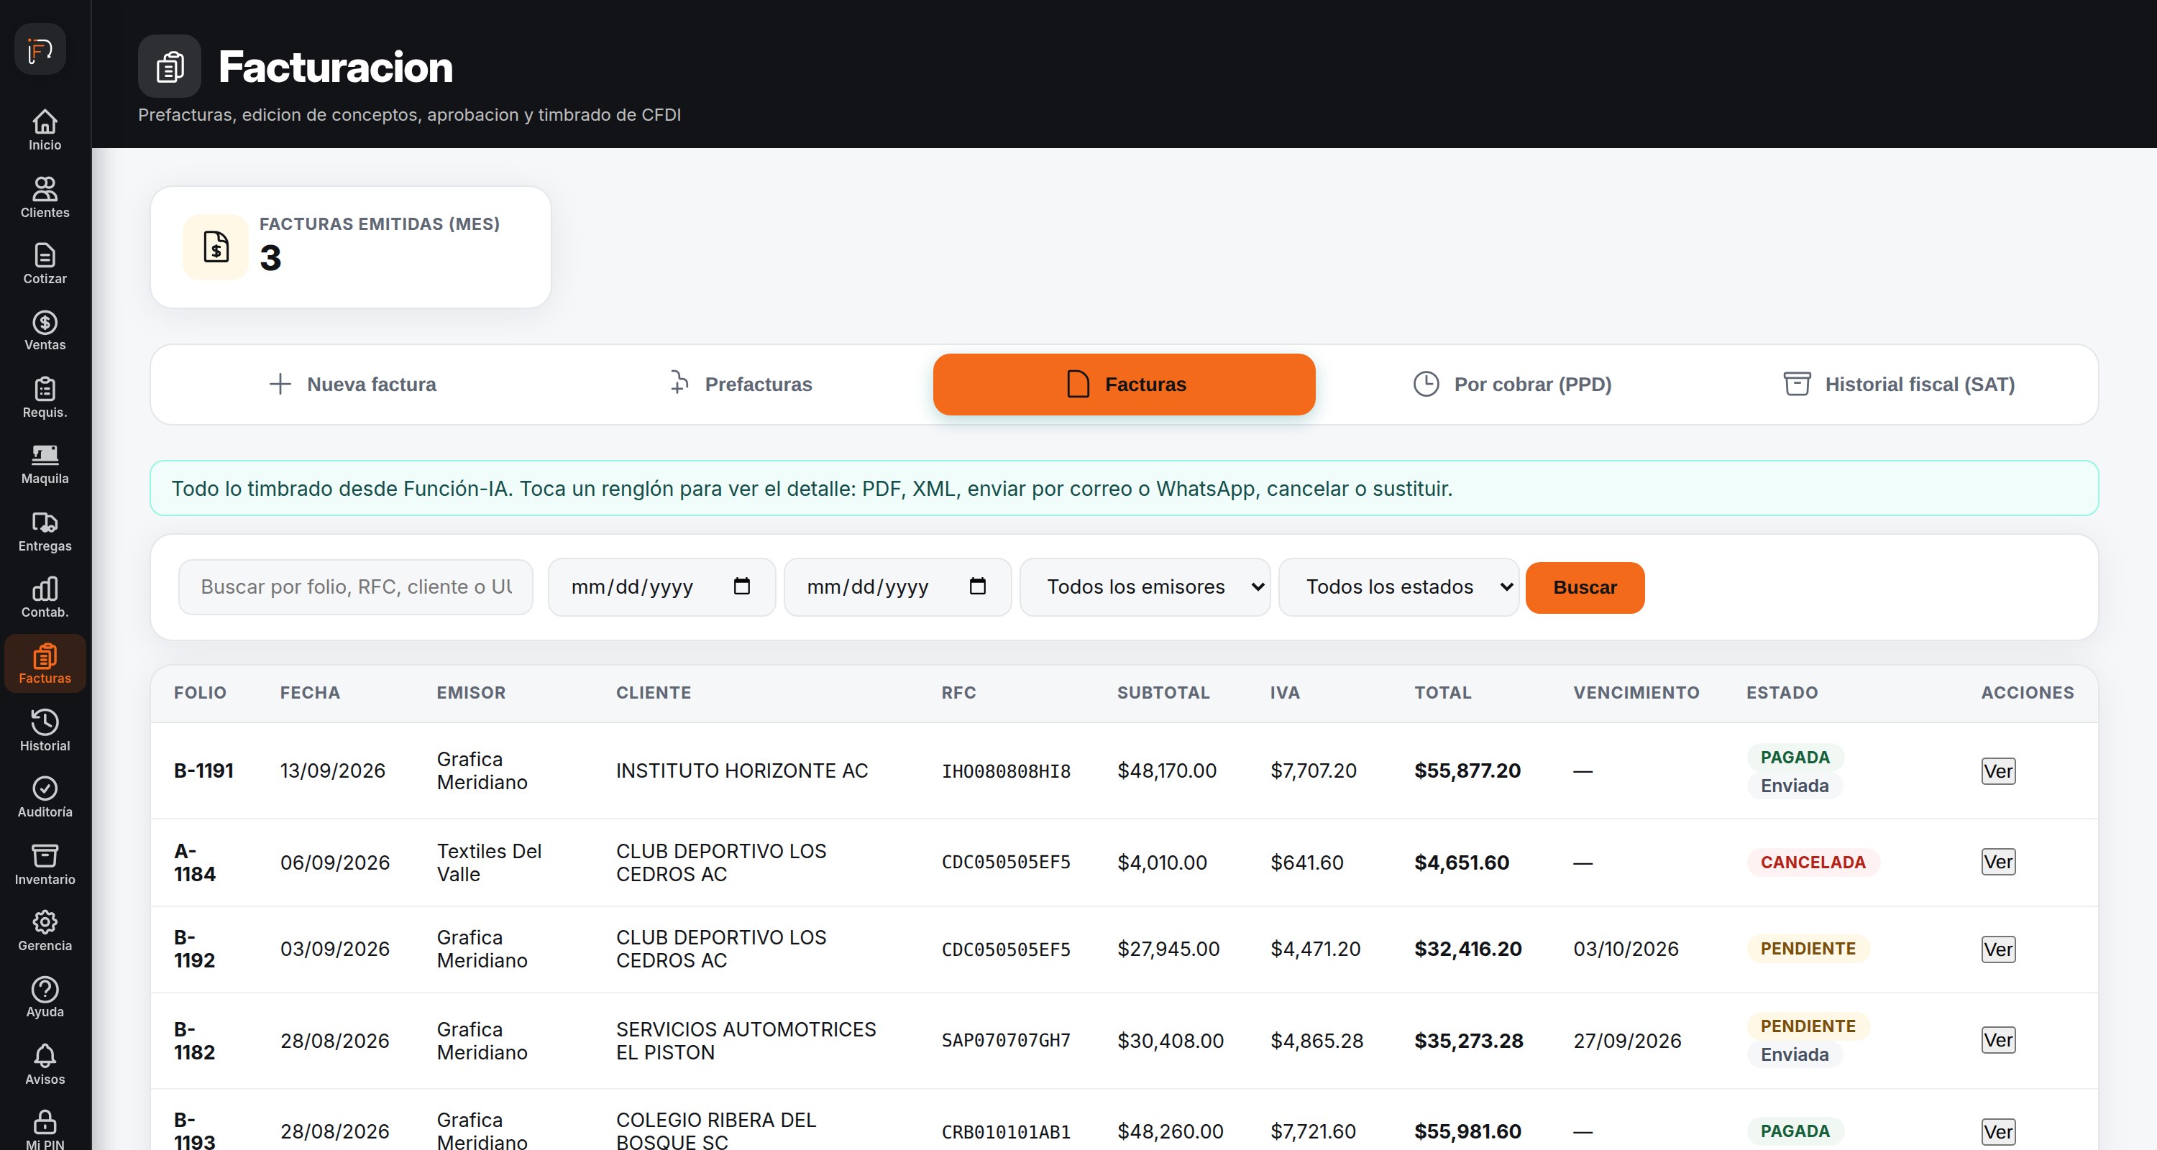Click due date 03/10/2026
The image size is (2157, 1150).
[1625, 948]
